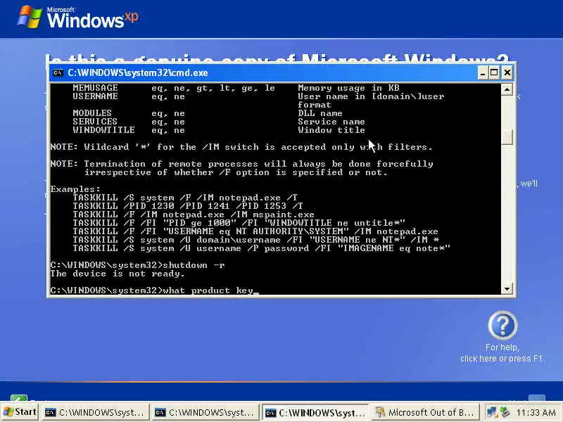Open the Start menu
This screenshot has height=422, width=563.
pyautogui.click(x=20, y=412)
